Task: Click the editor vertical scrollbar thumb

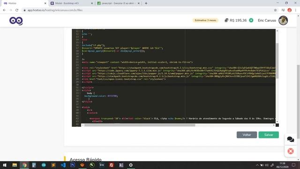Action: tap(277, 61)
